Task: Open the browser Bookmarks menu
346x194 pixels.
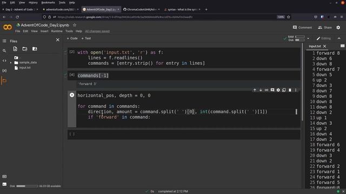Action: tap(48, 3)
